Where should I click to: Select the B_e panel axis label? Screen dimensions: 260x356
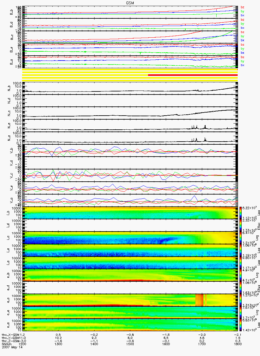[x=11, y=50]
